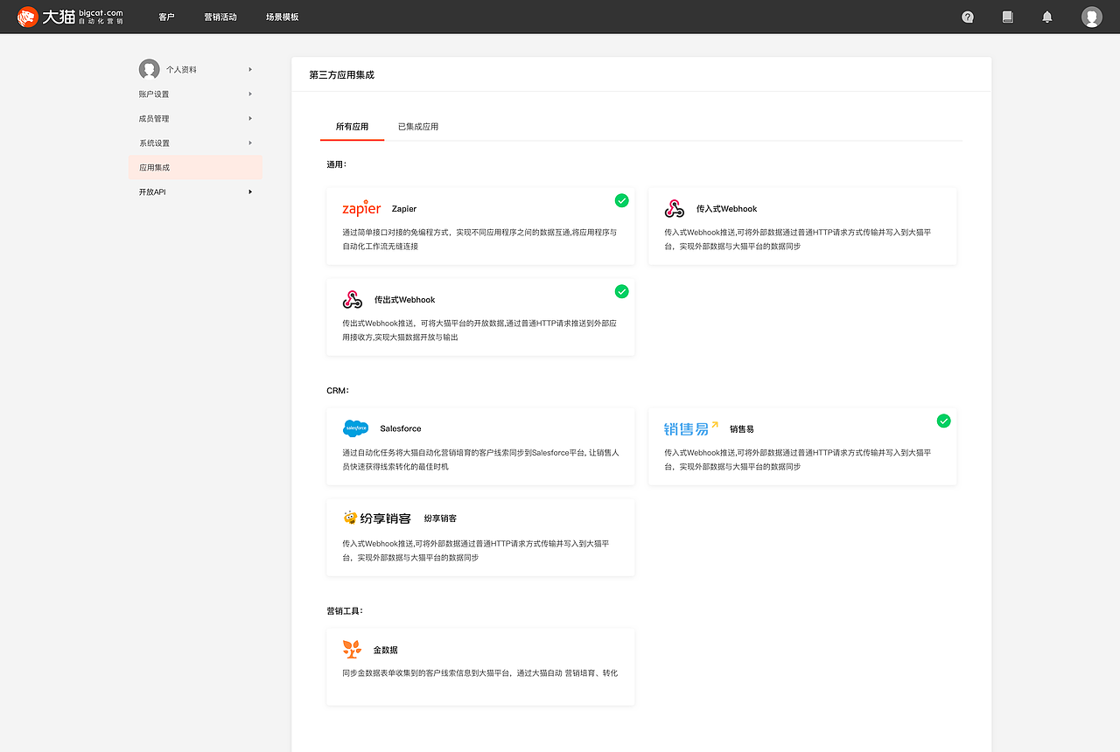The width and height of the screenshot is (1120, 752).
Task: Click the Salesforce cloud logo
Action: pyautogui.click(x=356, y=428)
